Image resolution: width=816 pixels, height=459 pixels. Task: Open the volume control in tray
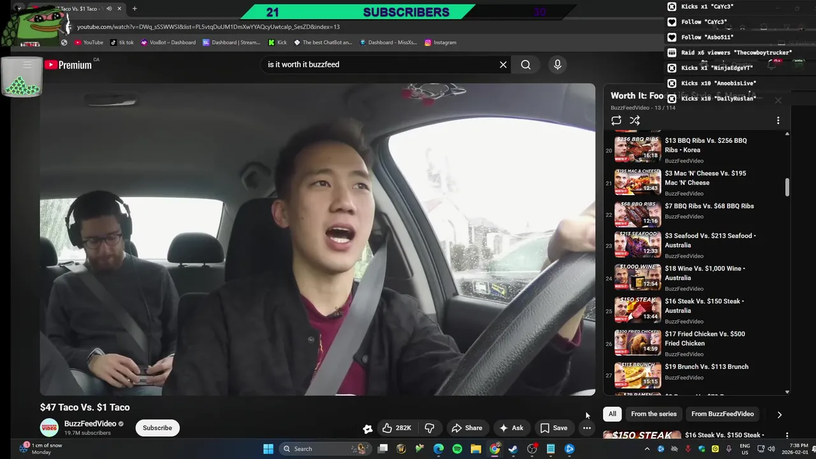click(x=771, y=449)
